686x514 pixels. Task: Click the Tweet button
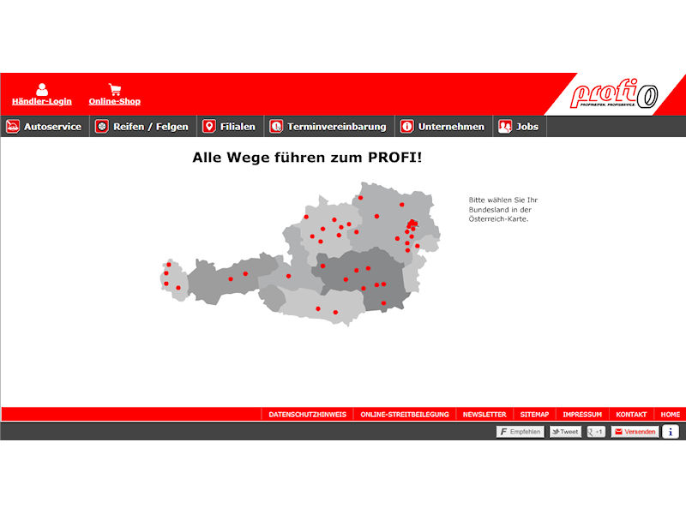565,432
